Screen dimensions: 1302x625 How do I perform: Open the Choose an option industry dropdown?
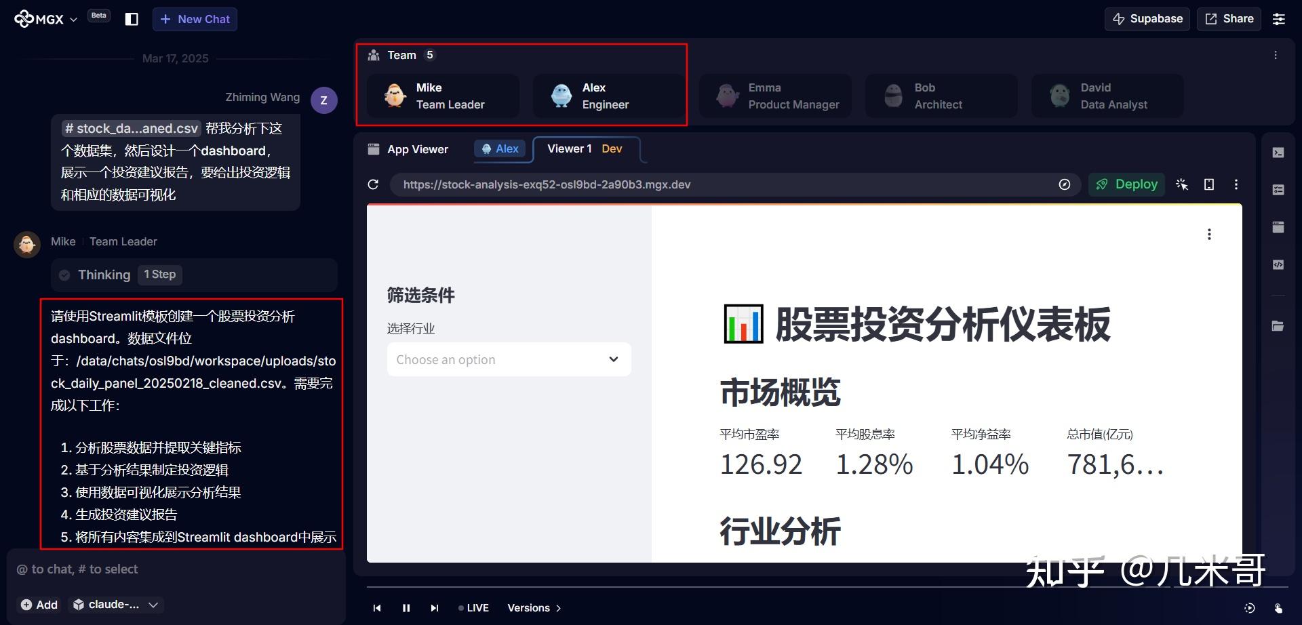(509, 359)
